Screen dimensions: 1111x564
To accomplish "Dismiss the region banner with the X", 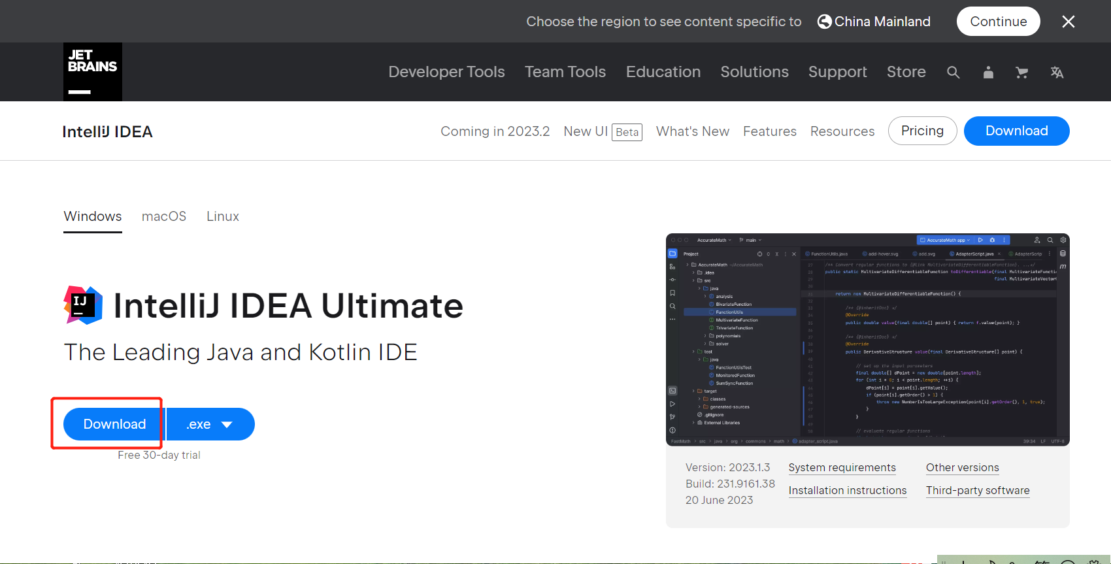I will (1069, 22).
